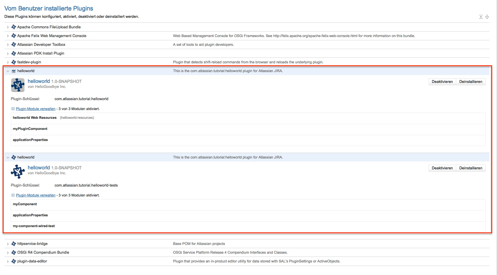497x275 pixels.
Task: Expand the OSGi R4 Compendium Bundle row
Action: [x=8, y=253]
